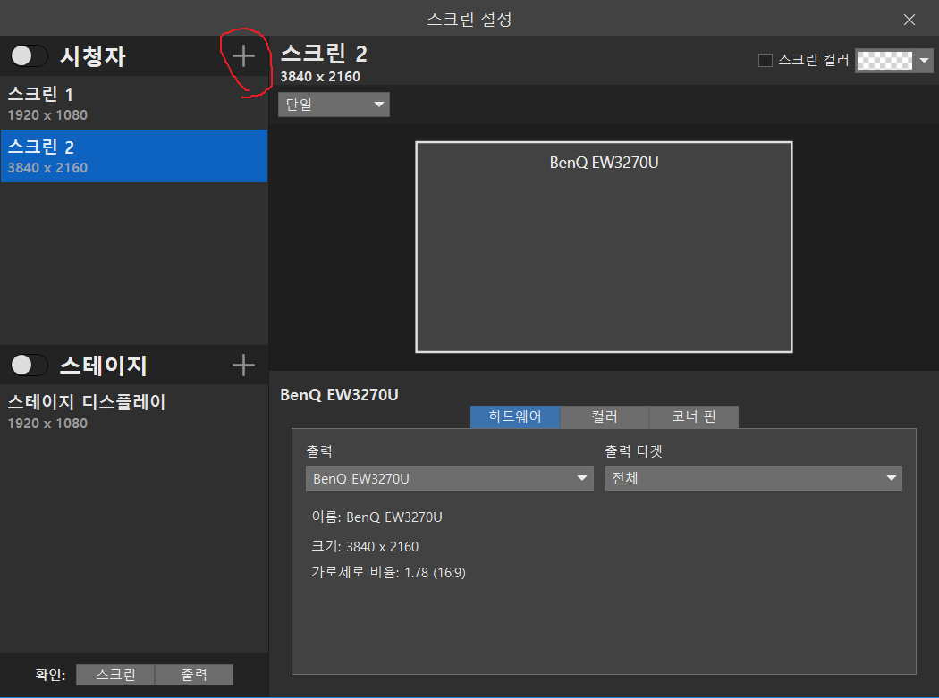Close the 스크린 설정 dialog
The width and height of the screenshot is (939, 698).
click(x=909, y=20)
